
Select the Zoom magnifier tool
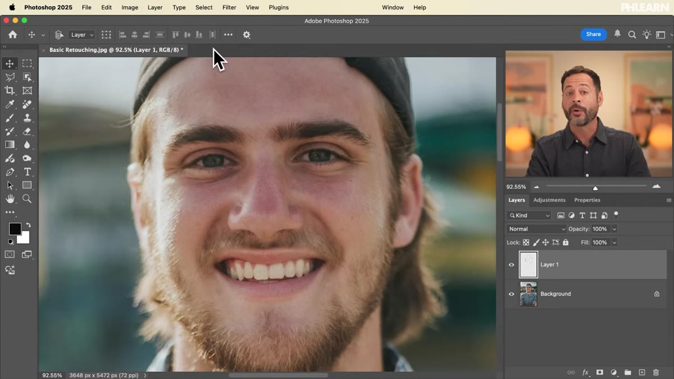(27, 198)
